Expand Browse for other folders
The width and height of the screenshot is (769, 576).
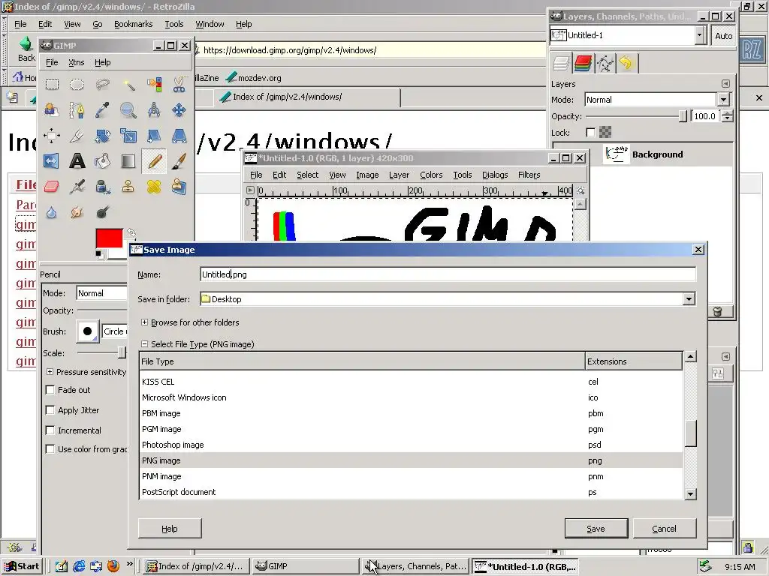[x=144, y=322]
